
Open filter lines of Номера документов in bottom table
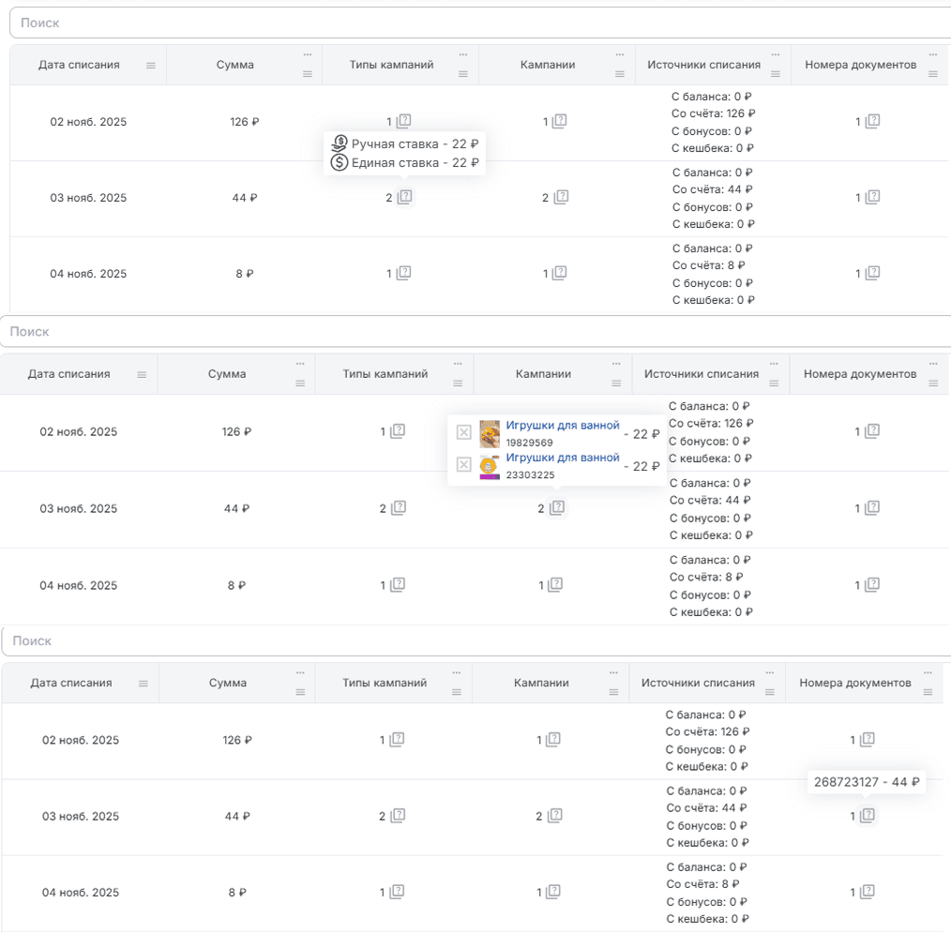[x=928, y=692]
